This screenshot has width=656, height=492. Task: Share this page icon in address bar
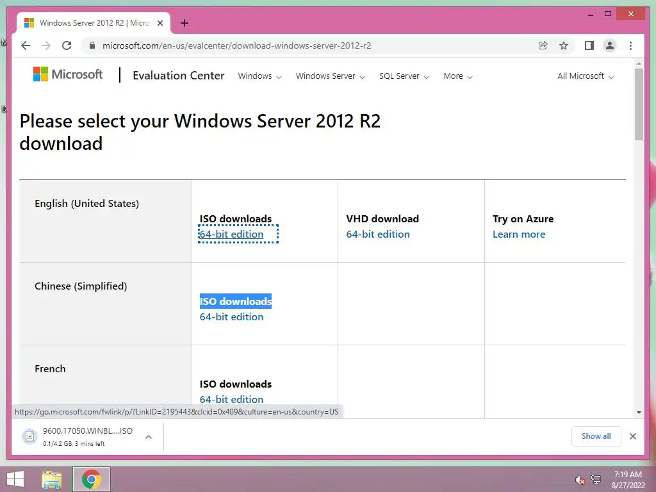(543, 45)
